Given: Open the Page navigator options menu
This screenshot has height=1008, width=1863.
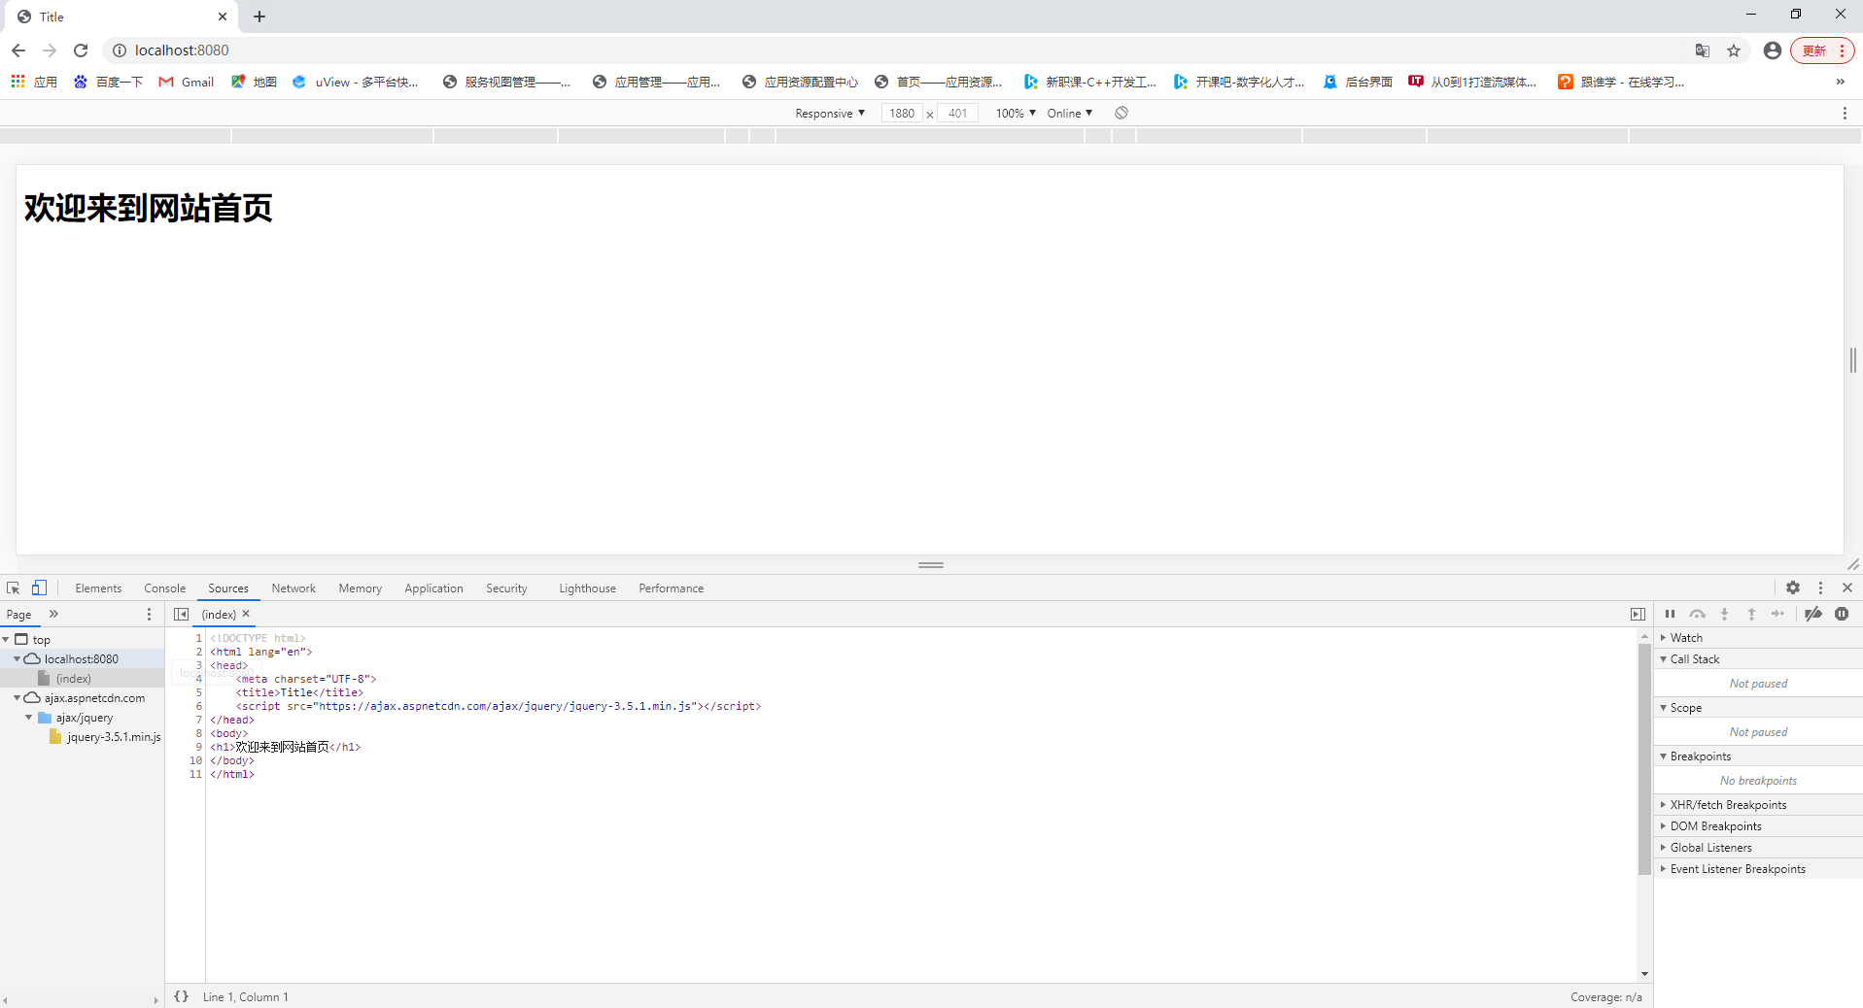Looking at the screenshot, I should 149,614.
